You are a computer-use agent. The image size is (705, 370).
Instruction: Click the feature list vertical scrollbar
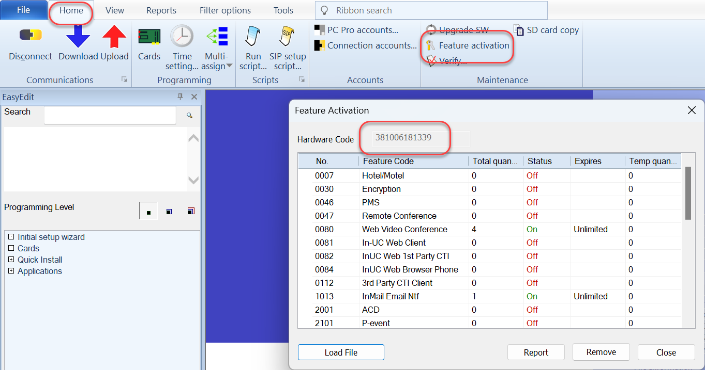[x=688, y=193]
